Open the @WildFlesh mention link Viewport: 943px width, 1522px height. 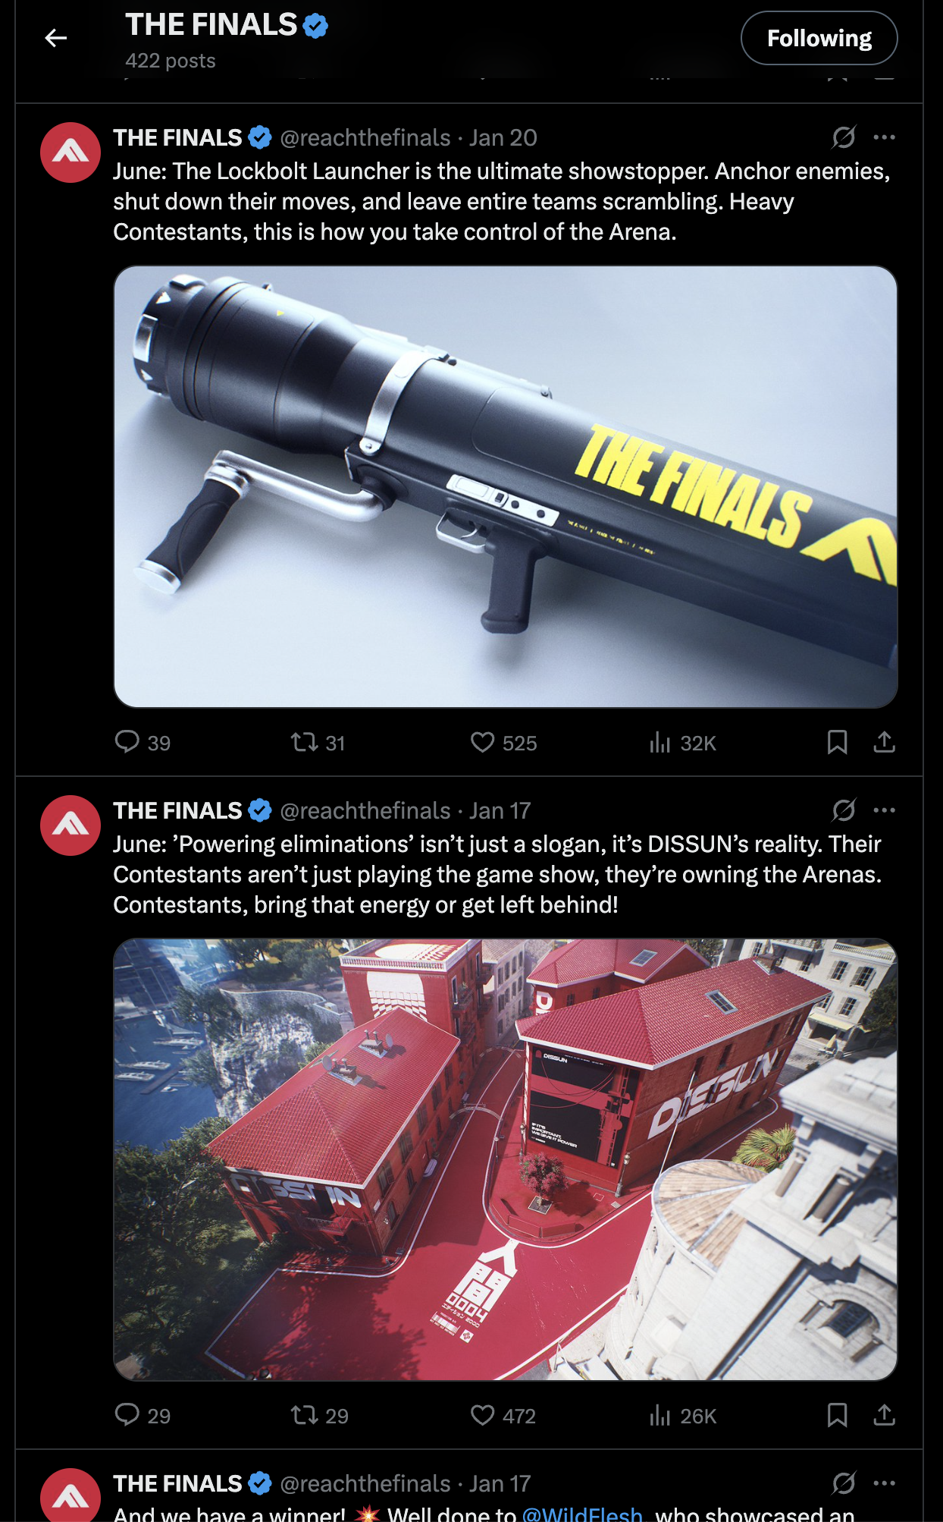582,1514
